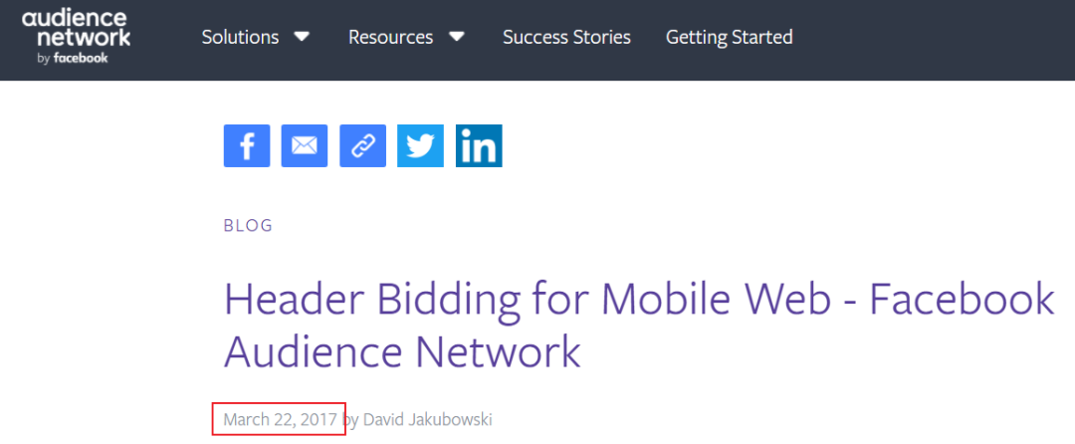1075x444 pixels.
Task: Expand the Resources dropdown arrow
Action: pos(456,37)
